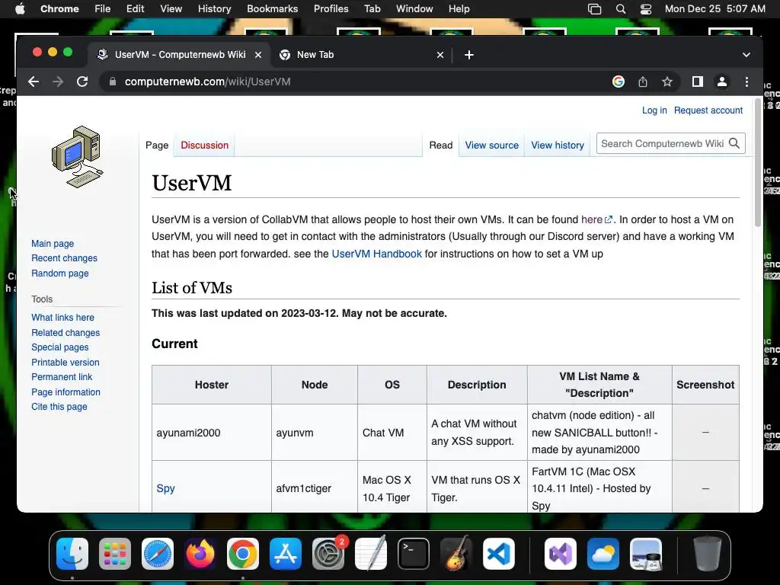Launch GarageBand from the Dock
The image size is (780, 585).
456,554
